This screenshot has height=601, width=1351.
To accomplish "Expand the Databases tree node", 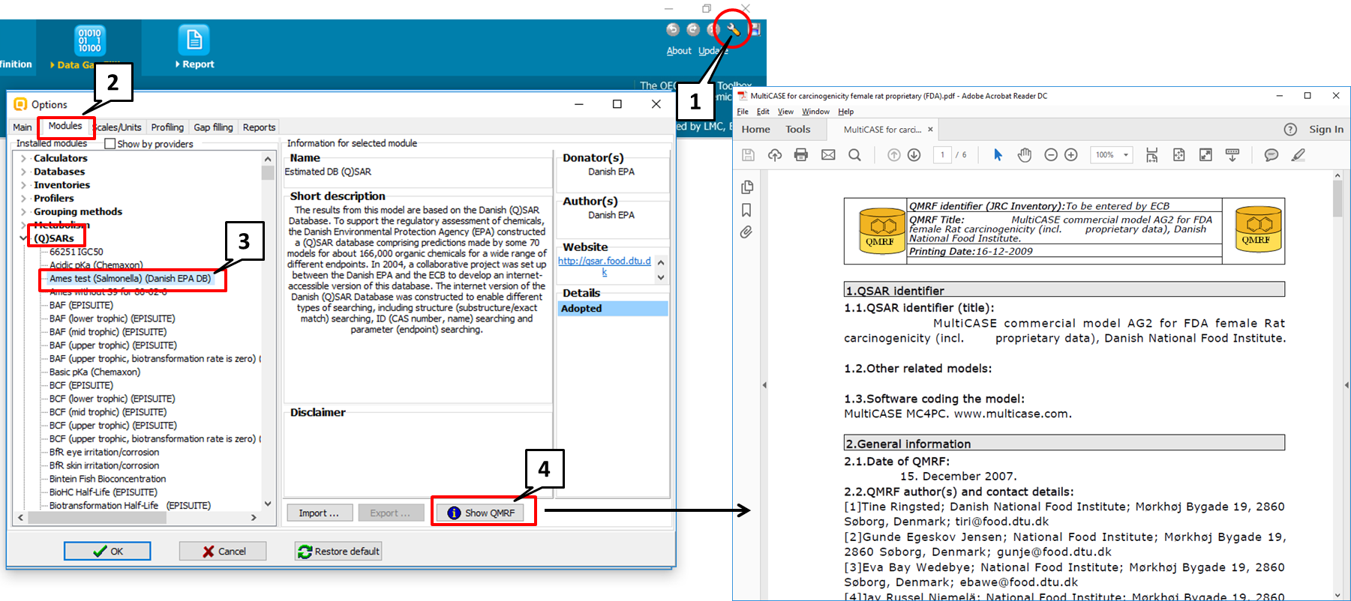I will 23,172.
